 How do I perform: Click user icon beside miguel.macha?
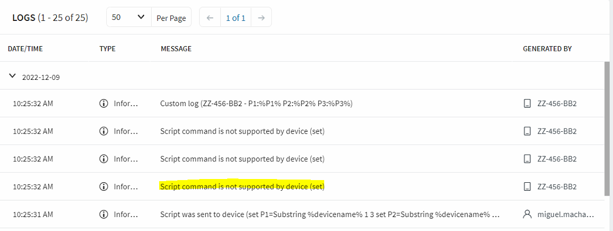coord(527,214)
